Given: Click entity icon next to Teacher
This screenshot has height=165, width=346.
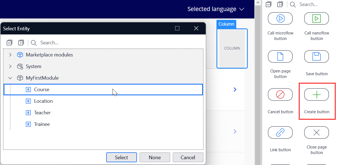Looking at the screenshot, I should 28,113.
